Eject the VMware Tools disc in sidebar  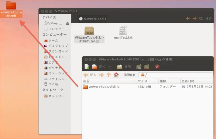[67, 23]
